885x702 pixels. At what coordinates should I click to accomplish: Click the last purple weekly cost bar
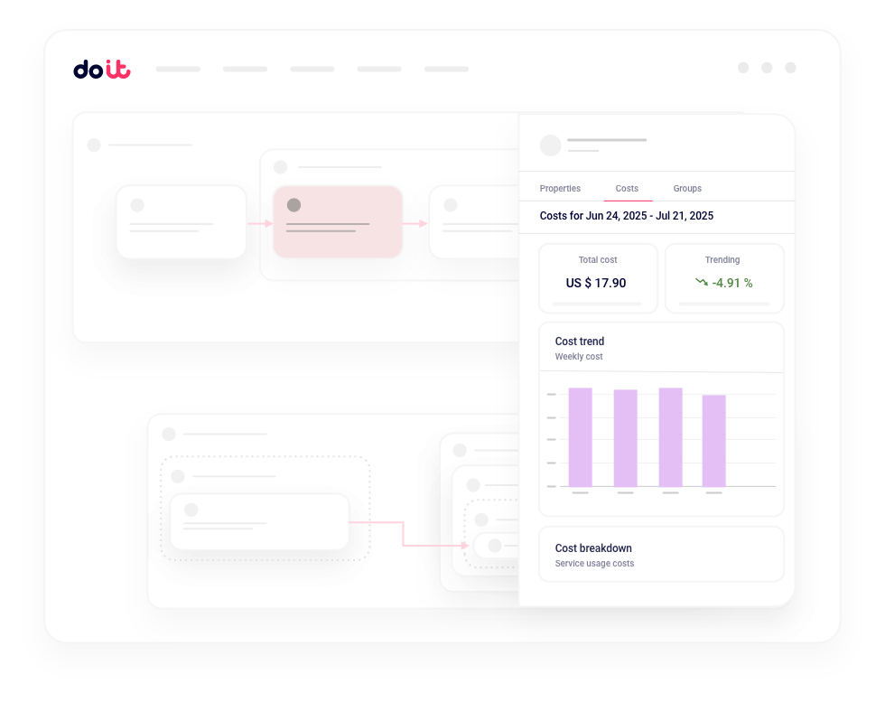(x=713, y=441)
